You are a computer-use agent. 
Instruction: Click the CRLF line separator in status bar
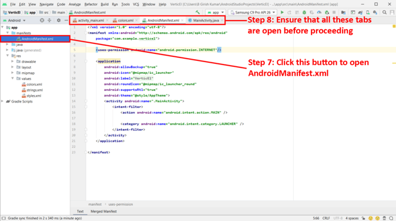(326, 218)
